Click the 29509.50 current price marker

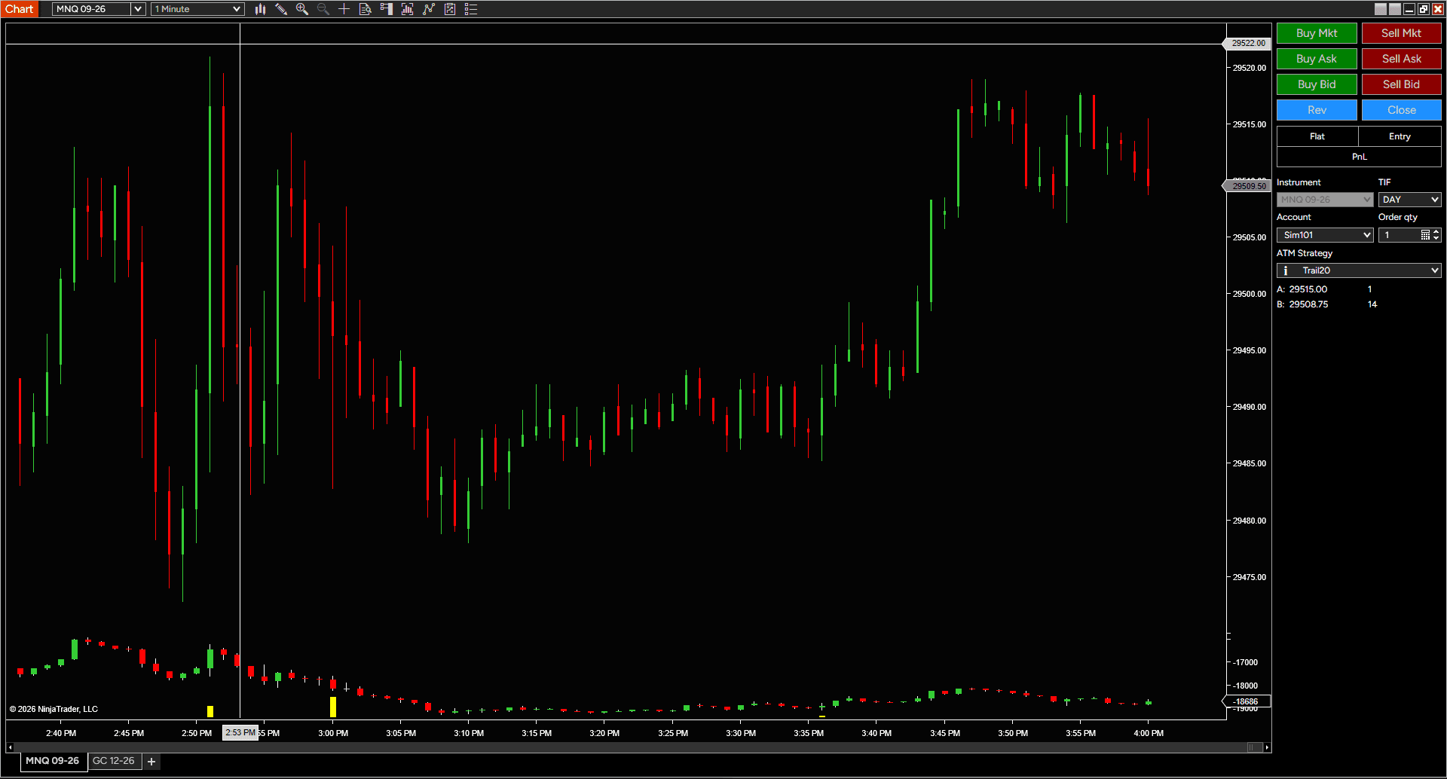point(1248,186)
